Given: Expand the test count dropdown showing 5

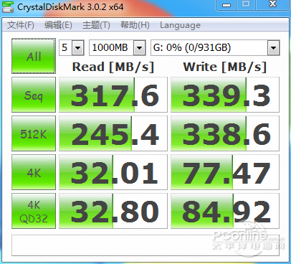Looking at the screenshot, I should coord(72,48).
